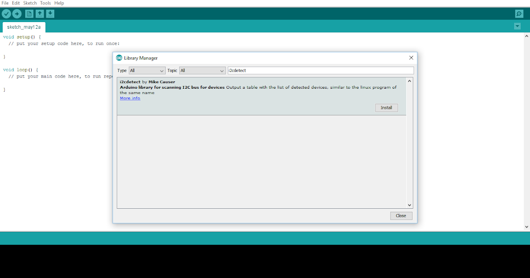Open the Sketch menu
This screenshot has height=278, width=530.
(x=30, y=3)
